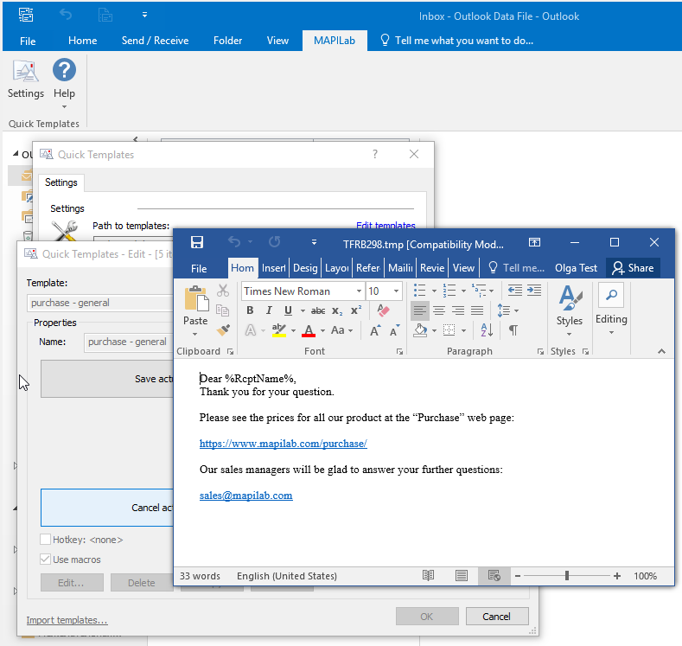Open Outlook's Folder tab

pyautogui.click(x=227, y=41)
